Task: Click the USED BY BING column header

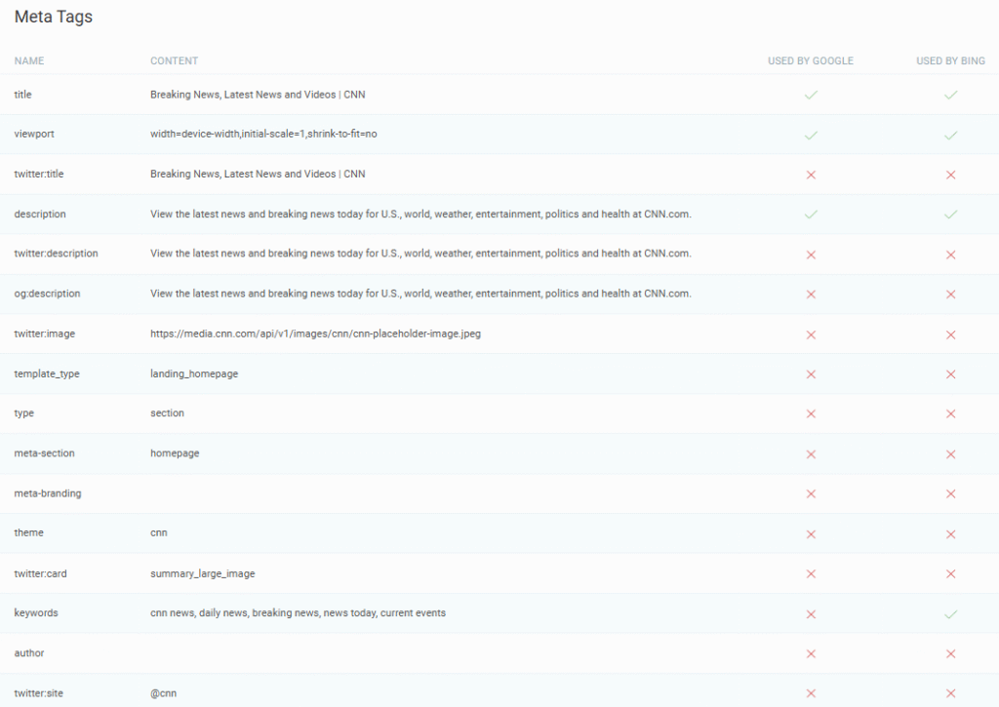Action: [x=950, y=60]
